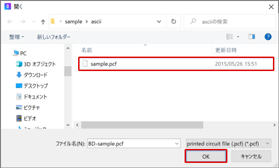Expand the address bar history dropdown
The height and width of the screenshot is (168, 279).
point(159,22)
